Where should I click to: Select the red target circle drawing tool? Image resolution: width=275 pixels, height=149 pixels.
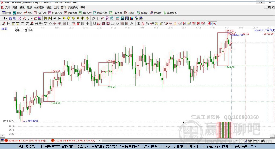[55, 23]
